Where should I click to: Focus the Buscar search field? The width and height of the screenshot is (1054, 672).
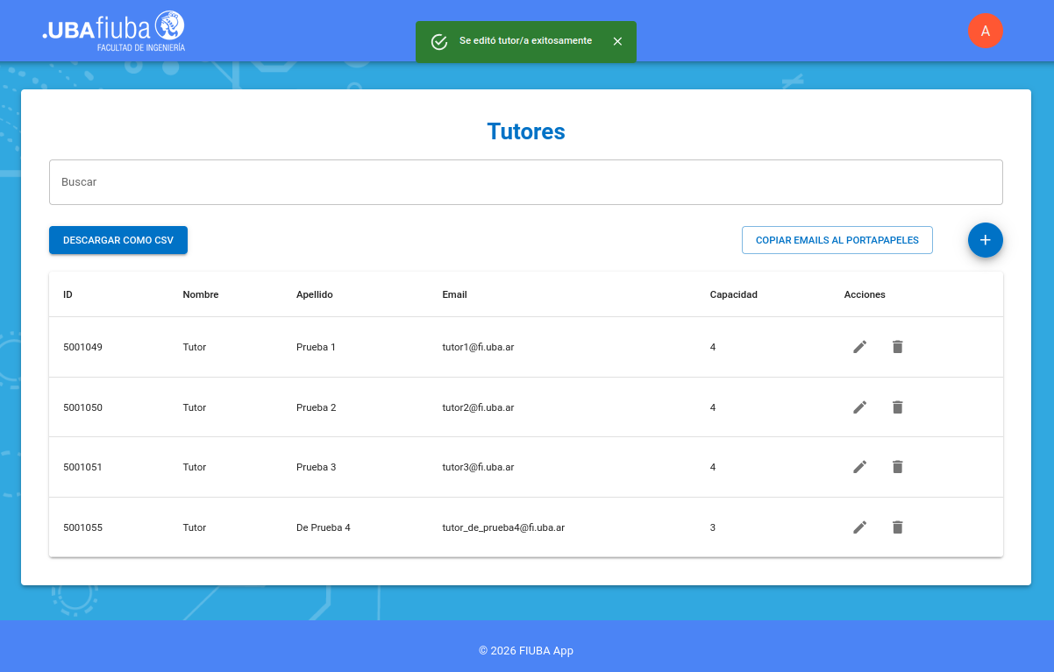(525, 182)
